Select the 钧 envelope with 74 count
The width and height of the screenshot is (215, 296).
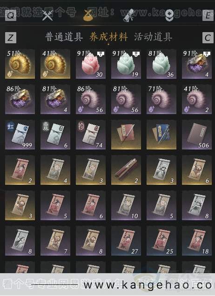click(91, 135)
